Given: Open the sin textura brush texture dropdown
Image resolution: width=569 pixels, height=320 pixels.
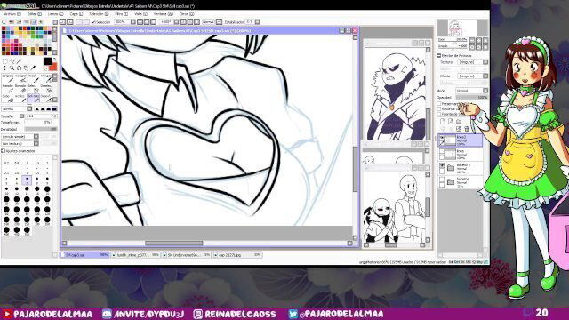Looking at the screenshot, I should pyautogui.click(x=36, y=144).
